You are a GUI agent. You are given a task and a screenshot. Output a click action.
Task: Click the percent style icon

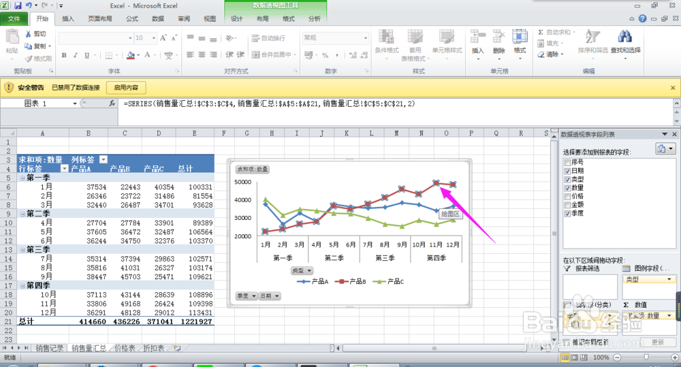pos(325,55)
